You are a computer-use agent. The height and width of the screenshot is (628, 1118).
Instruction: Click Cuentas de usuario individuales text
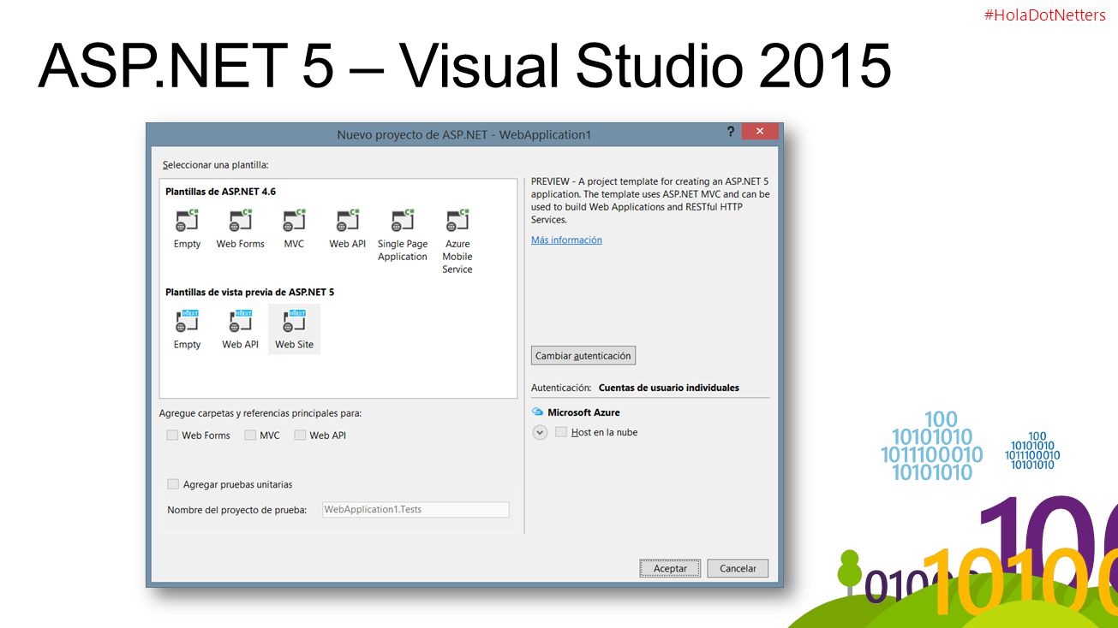[669, 388]
